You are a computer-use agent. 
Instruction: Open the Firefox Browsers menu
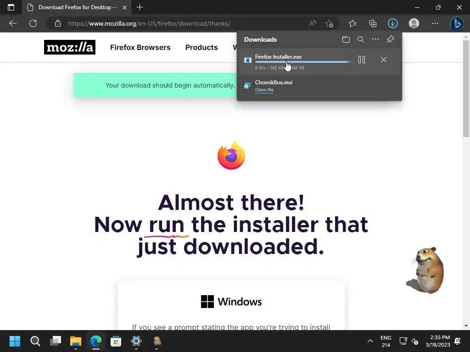(x=140, y=47)
